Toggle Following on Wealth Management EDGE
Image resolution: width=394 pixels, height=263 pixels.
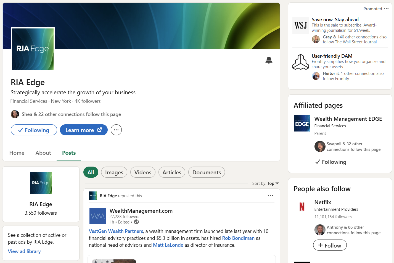pyautogui.click(x=330, y=162)
